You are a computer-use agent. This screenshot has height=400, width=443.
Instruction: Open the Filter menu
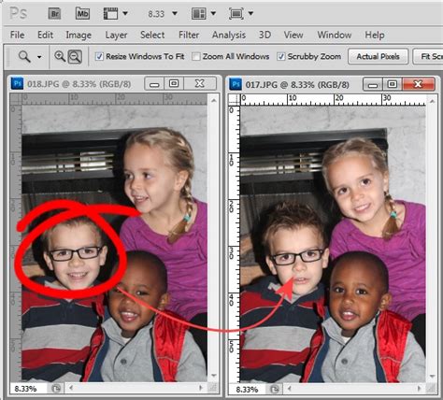point(189,35)
